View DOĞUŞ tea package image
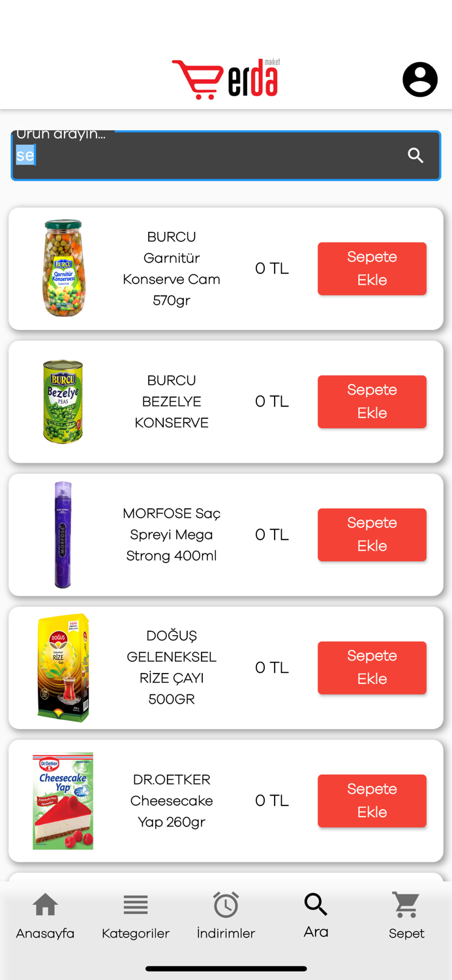Screen dimensions: 452x980 pos(63,668)
